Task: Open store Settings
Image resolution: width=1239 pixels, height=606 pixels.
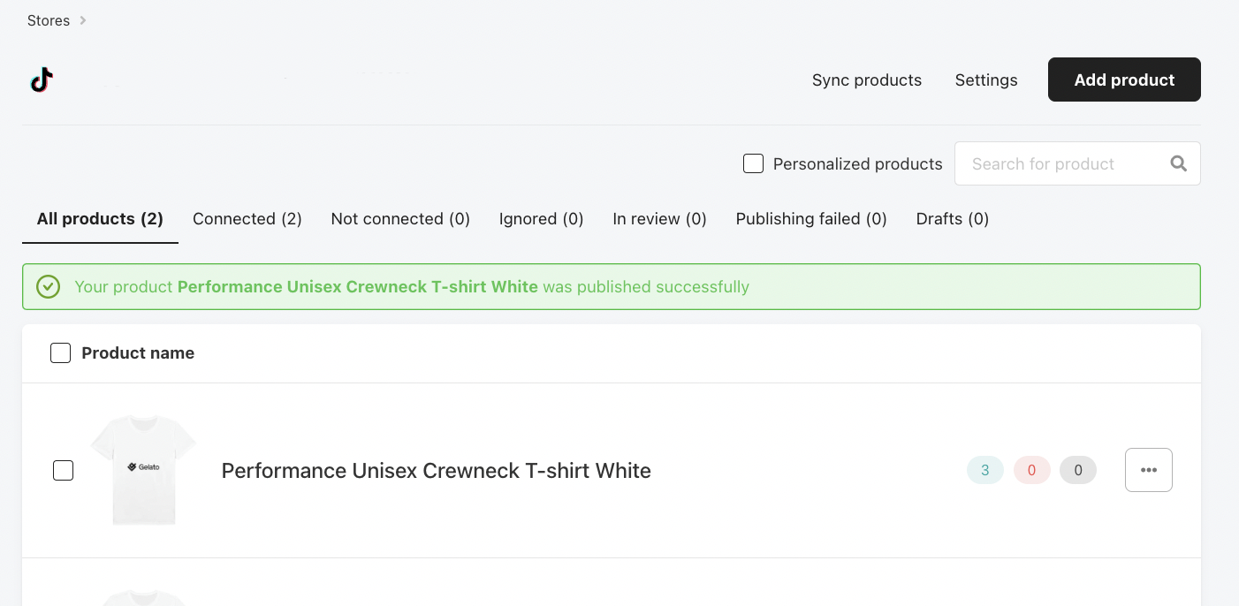Action: (x=986, y=80)
